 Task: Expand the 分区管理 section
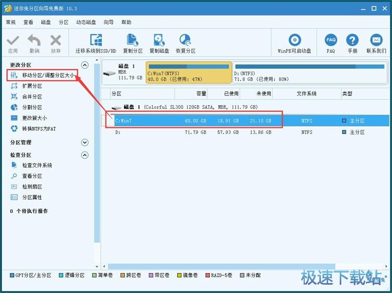[x=85, y=142]
